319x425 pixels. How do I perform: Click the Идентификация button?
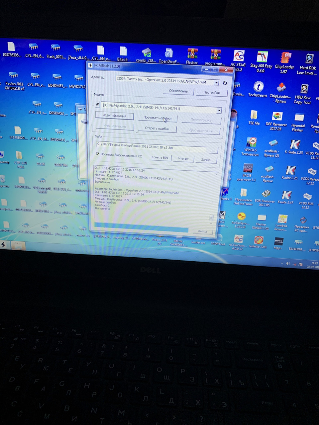(x=114, y=116)
